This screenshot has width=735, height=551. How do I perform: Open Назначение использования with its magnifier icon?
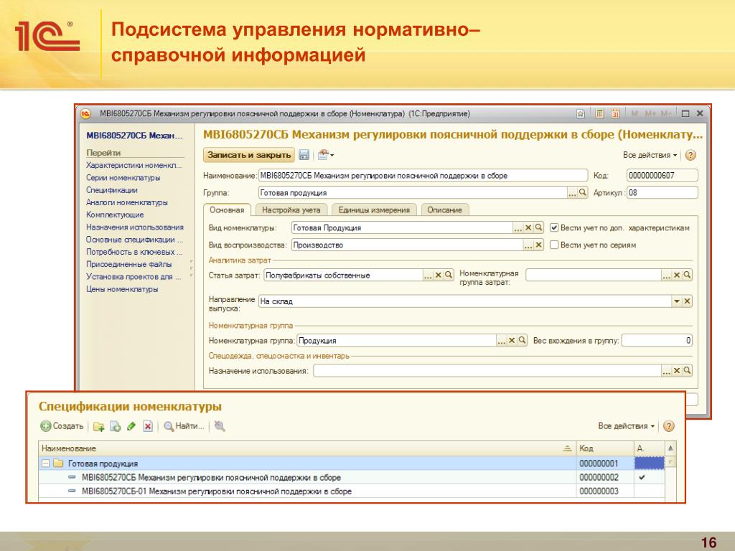pyautogui.click(x=687, y=371)
